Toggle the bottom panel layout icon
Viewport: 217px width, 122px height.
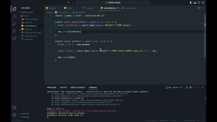195,3
